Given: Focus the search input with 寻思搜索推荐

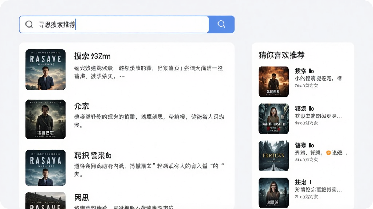Looking at the screenshot, I should point(114,24).
